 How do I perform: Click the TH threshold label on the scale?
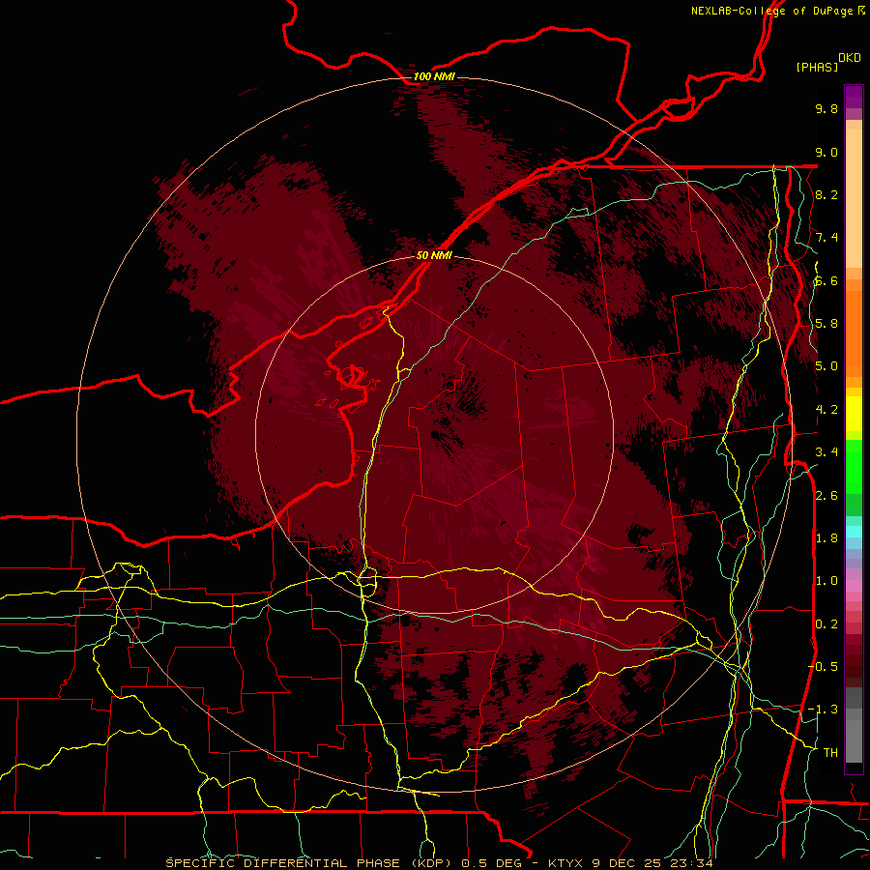pyautogui.click(x=830, y=753)
